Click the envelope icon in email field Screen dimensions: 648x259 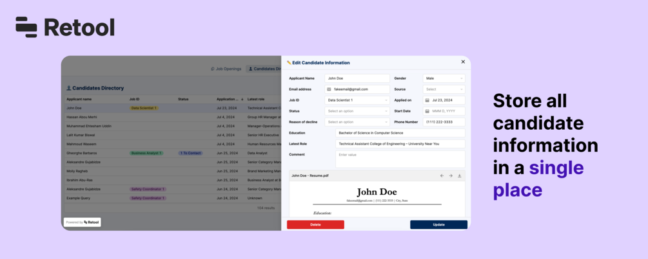pyautogui.click(x=329, y=89)
